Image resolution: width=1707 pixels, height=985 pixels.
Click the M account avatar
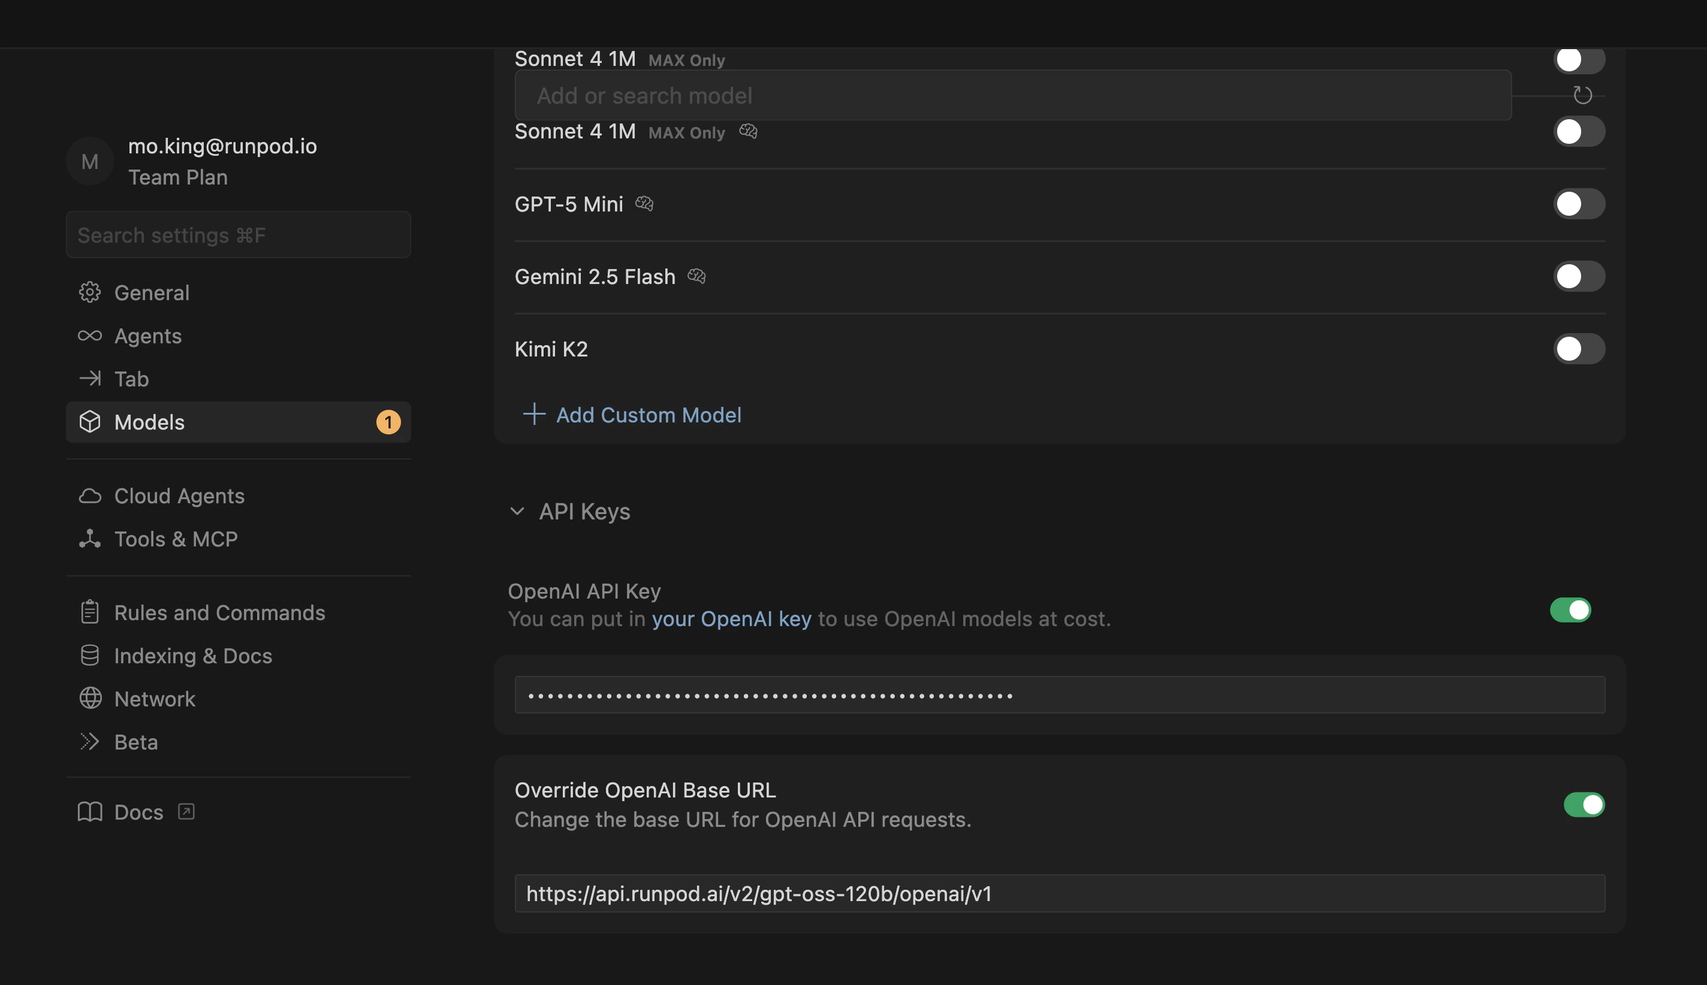(90, 162)
